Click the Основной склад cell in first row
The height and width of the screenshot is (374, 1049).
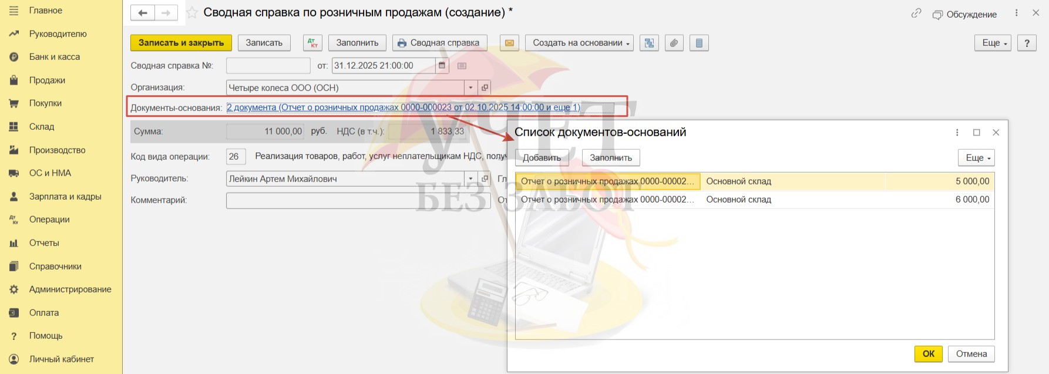click(792, 181)
